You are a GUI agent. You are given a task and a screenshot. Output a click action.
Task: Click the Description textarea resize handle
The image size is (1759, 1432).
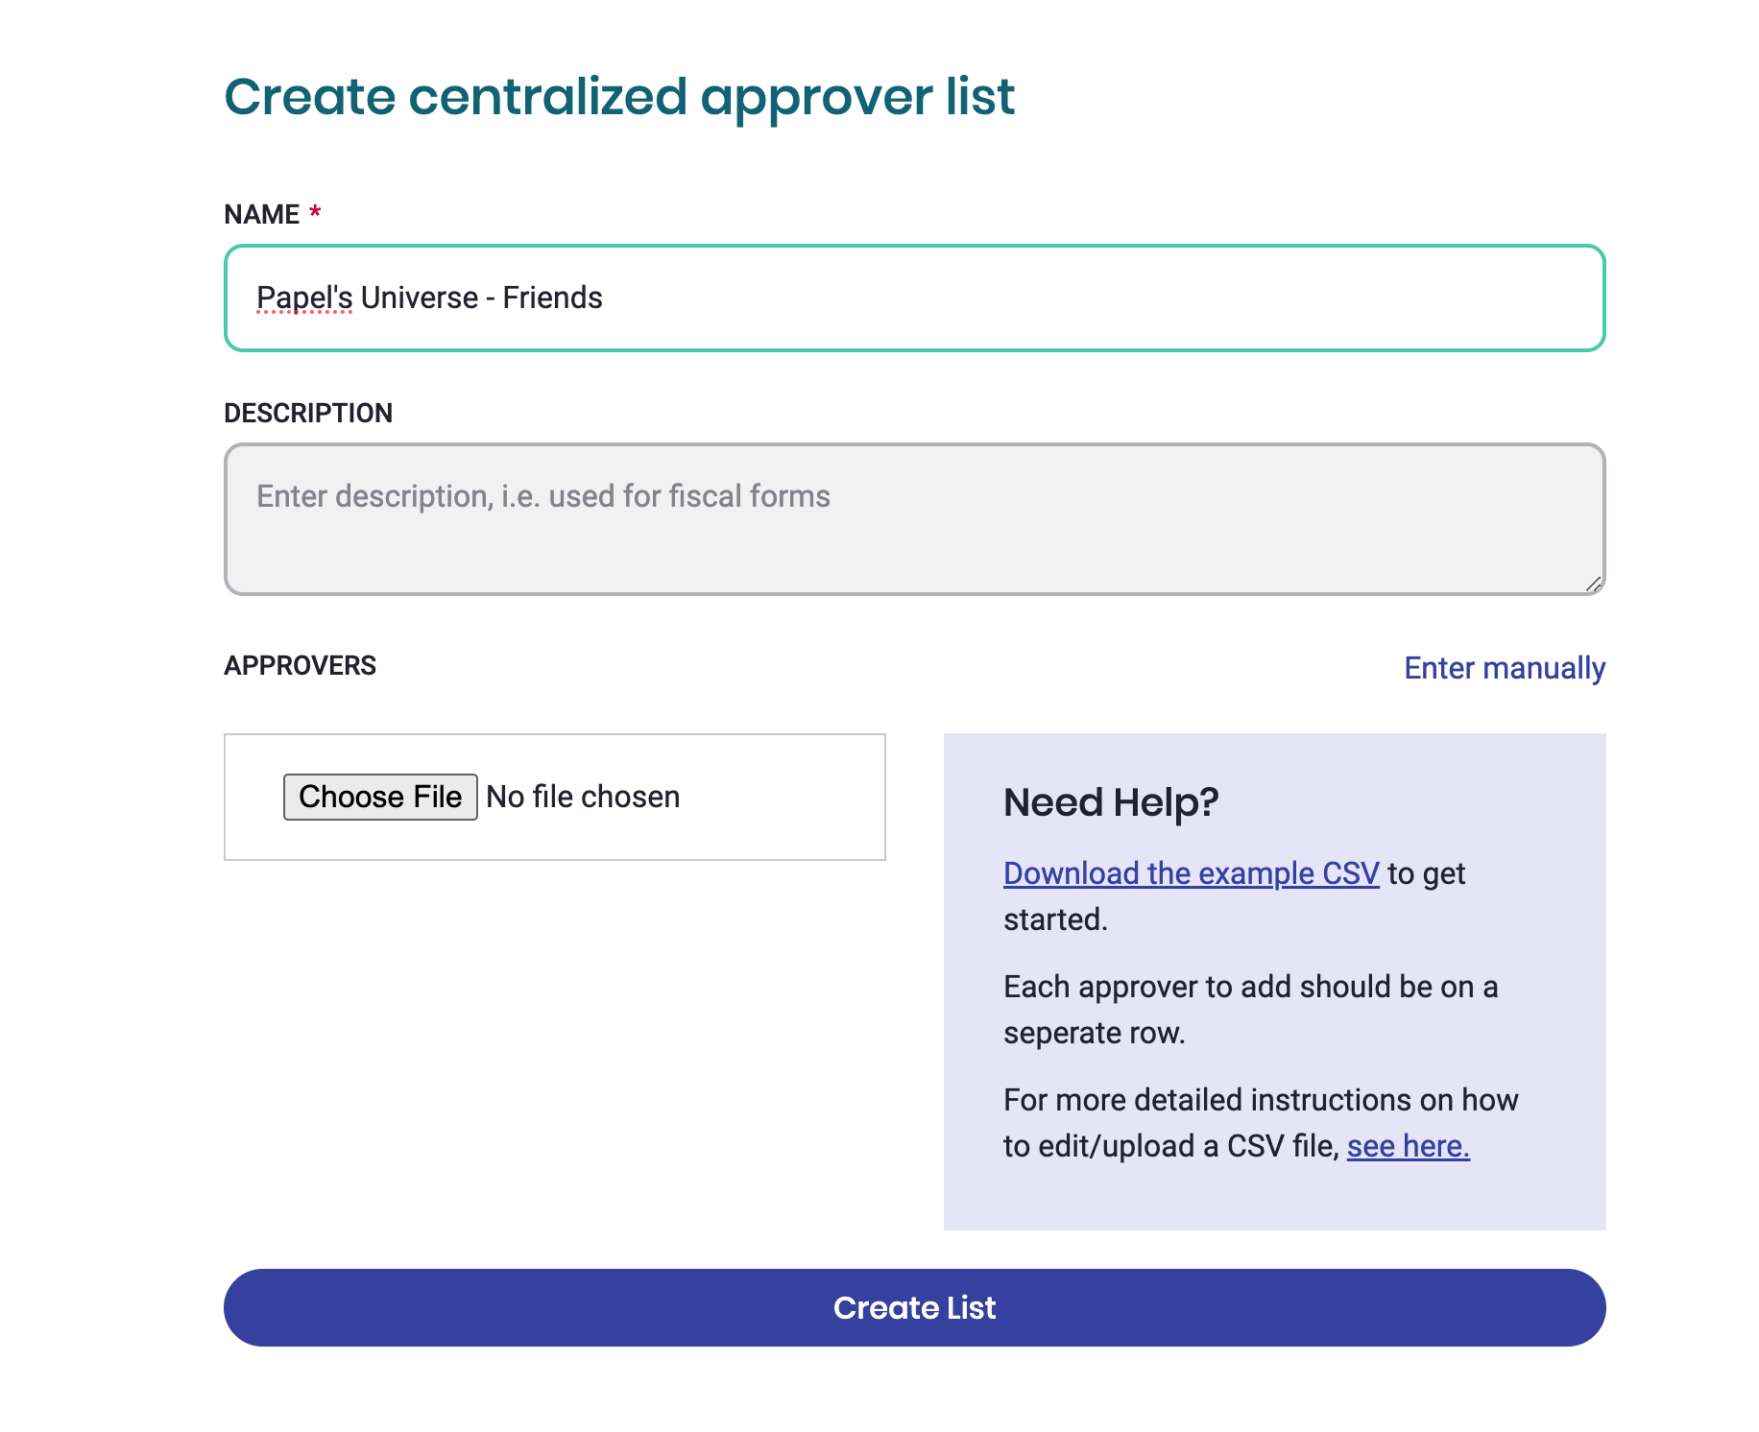[x=1593, y=584]
